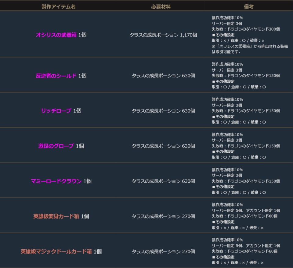Screen dimensions: 293x268
Task: Click the オシリスの武器箱 item name
Action: click(x=56, y=35)
